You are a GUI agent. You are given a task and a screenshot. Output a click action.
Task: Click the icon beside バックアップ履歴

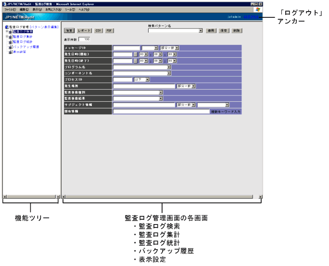[11, 47]
